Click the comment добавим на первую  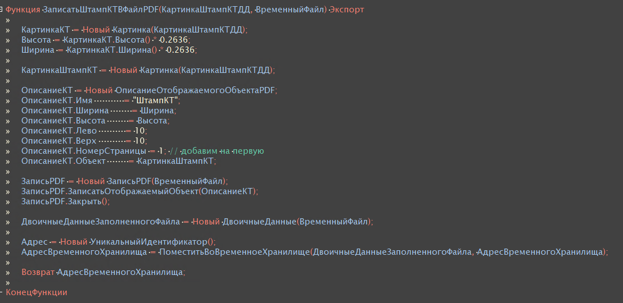coord(218,151)
